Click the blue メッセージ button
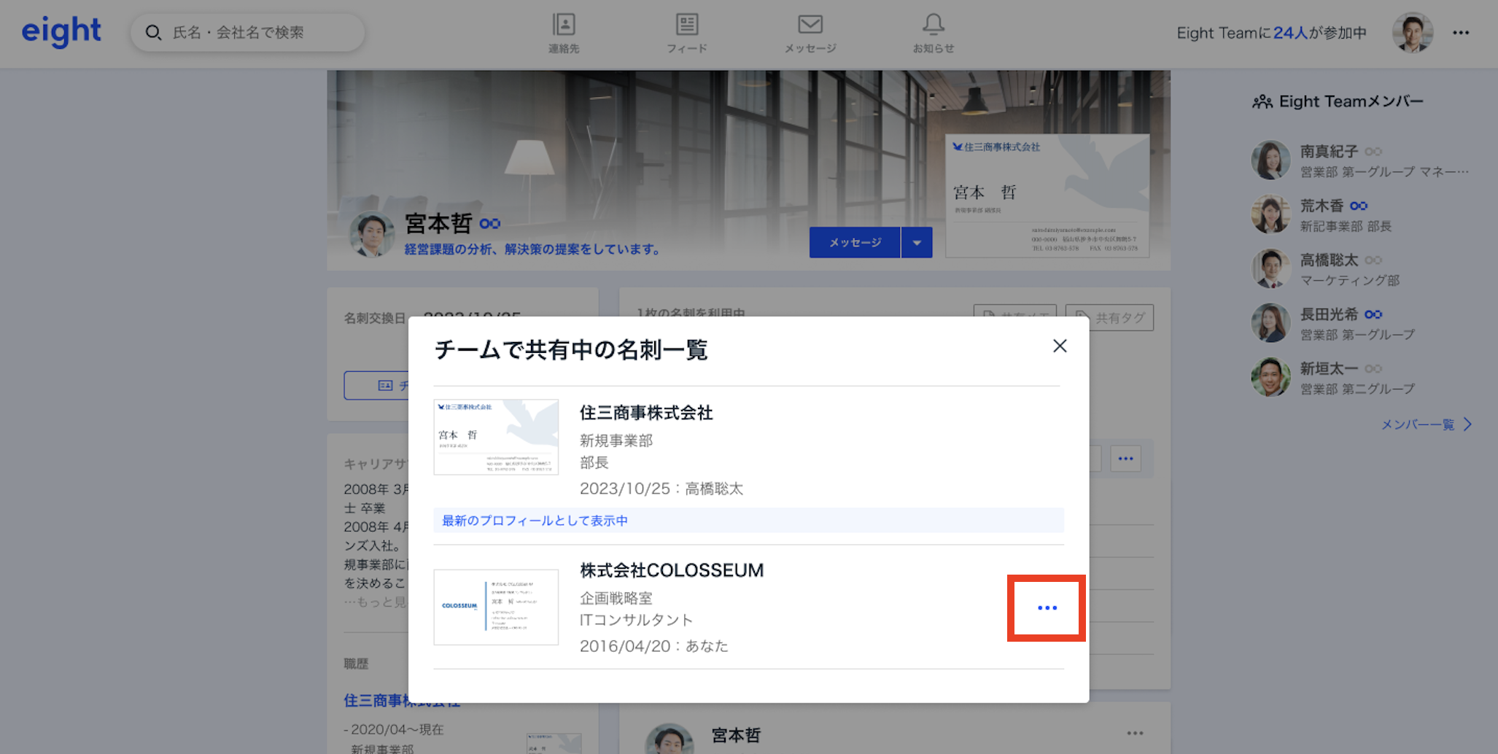 (855, 243)
